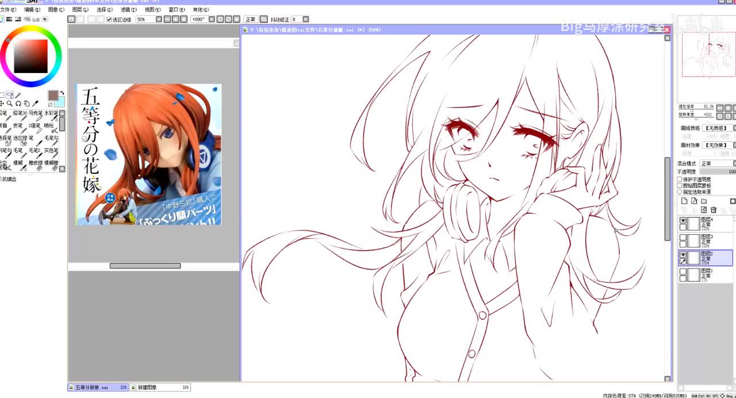Show the RGB slider panel icon

point(9,19)
